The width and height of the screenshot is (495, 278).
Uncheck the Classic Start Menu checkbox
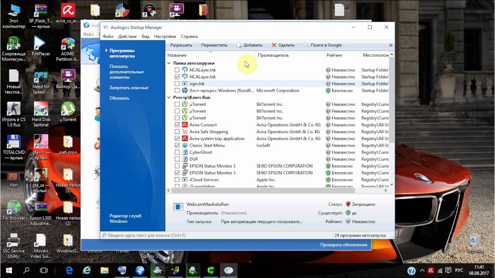point(177,146)
